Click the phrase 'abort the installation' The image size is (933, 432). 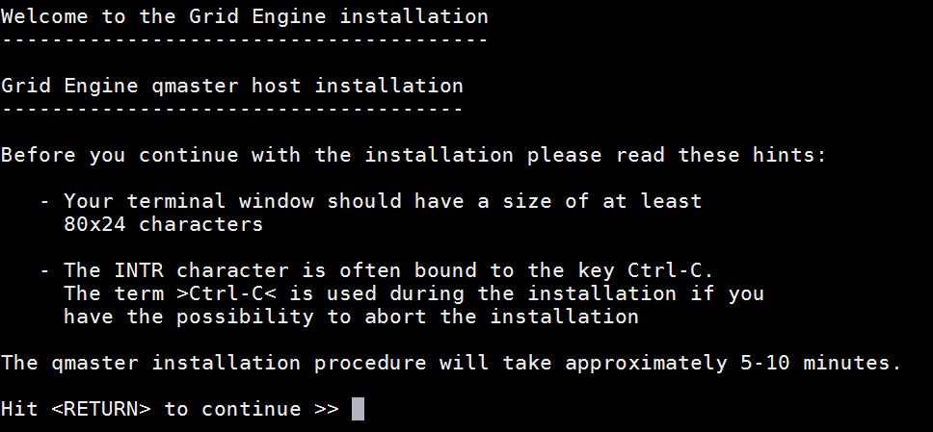501,317
